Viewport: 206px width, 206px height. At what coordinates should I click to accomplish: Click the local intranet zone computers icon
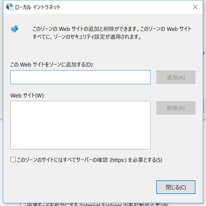click(15, 29)
